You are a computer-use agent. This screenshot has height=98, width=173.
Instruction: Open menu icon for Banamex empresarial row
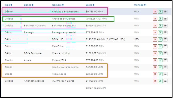point(165,26)
